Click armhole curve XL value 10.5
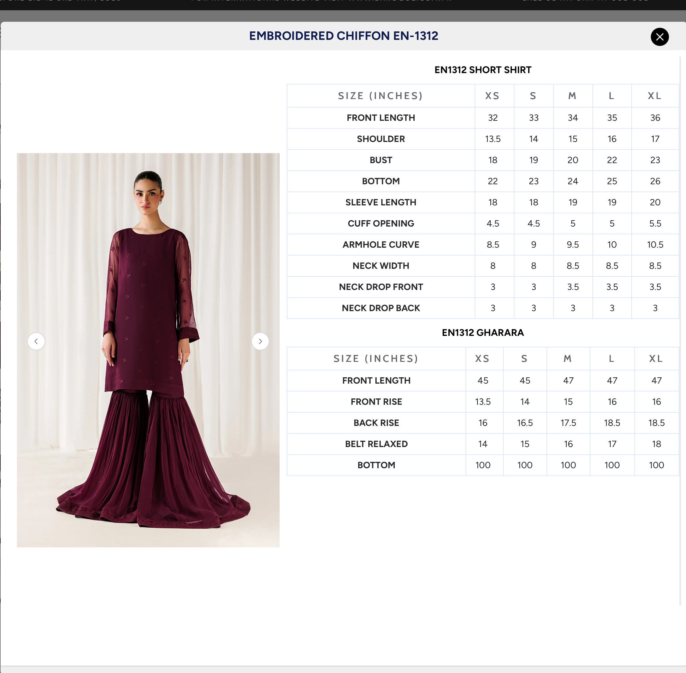Image resolution: width=686 pixels, height=673 pixels. pyautogui.click(x=655, y=245)
